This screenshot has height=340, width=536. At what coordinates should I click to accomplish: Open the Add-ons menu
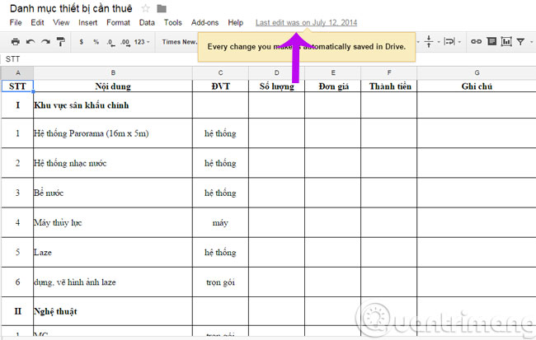click(205, 22)
